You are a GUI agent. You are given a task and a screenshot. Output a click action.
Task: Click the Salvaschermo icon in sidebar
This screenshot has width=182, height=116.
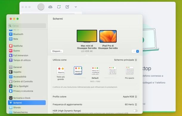click(x=11, y=112)
